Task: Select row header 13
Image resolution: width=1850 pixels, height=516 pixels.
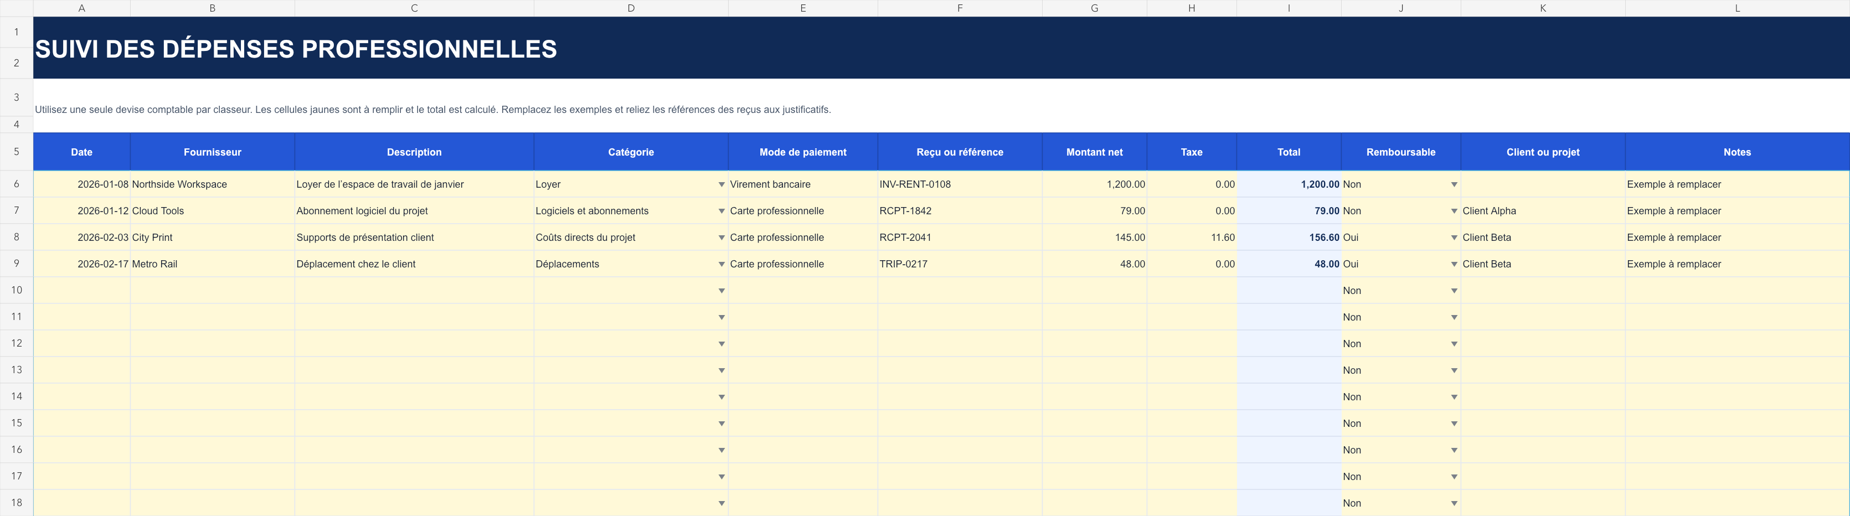Action: pyautogui.click(x=17, y=370)
